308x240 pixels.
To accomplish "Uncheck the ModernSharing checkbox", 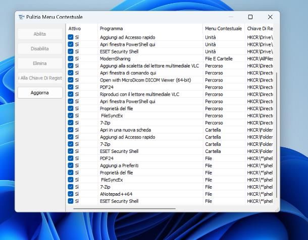I will 71,58.
